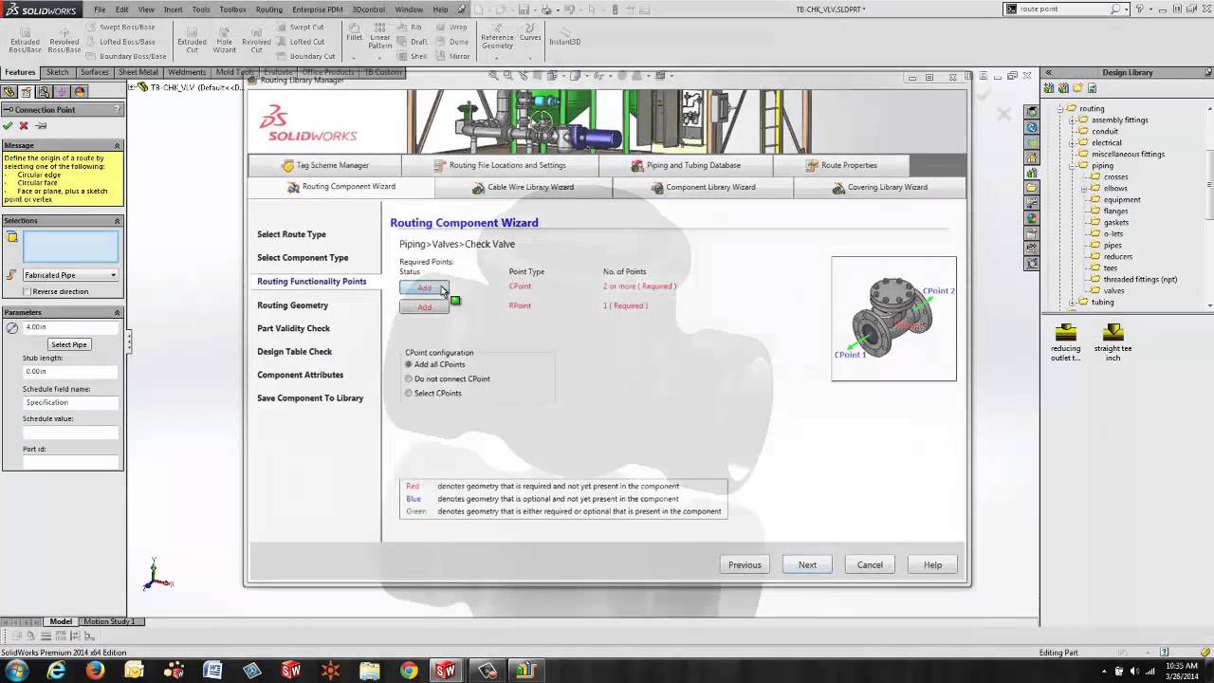This screenshot has height=683, width=1214.
Task: Collapse the piping folder node
Action: click(x=1071, y=166)
